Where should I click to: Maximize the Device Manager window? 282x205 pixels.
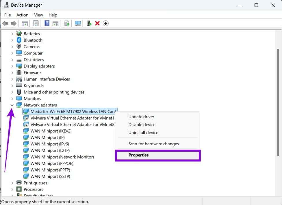point(256,5)
